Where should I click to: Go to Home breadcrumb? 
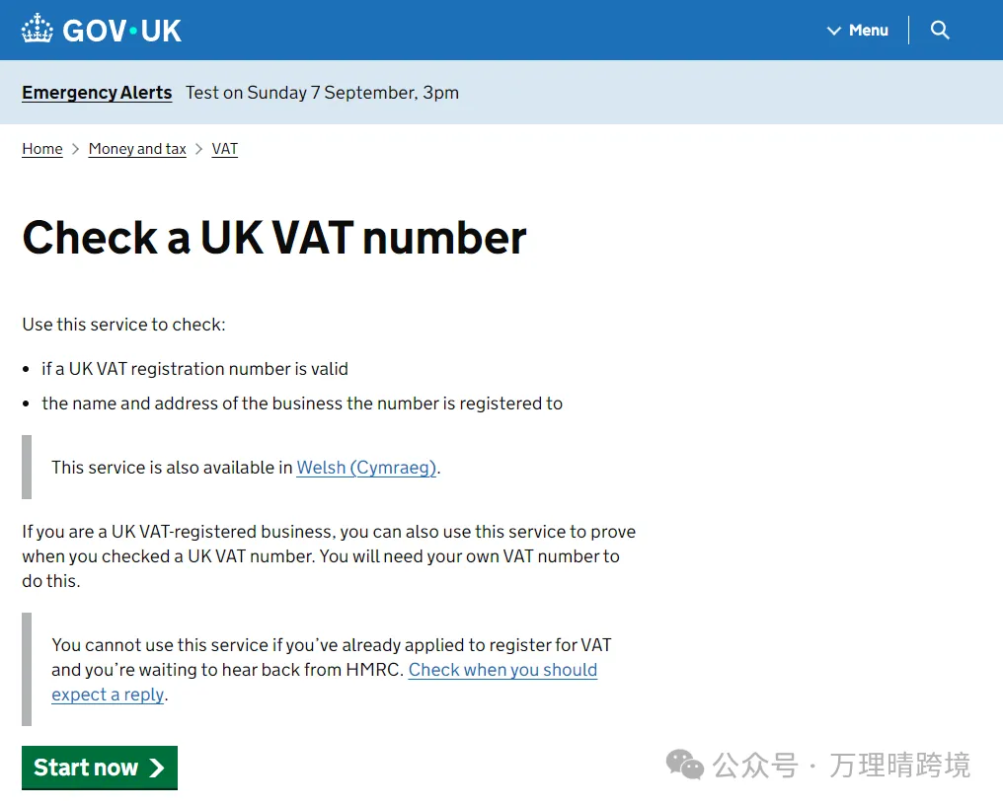[x=42, y=149]
